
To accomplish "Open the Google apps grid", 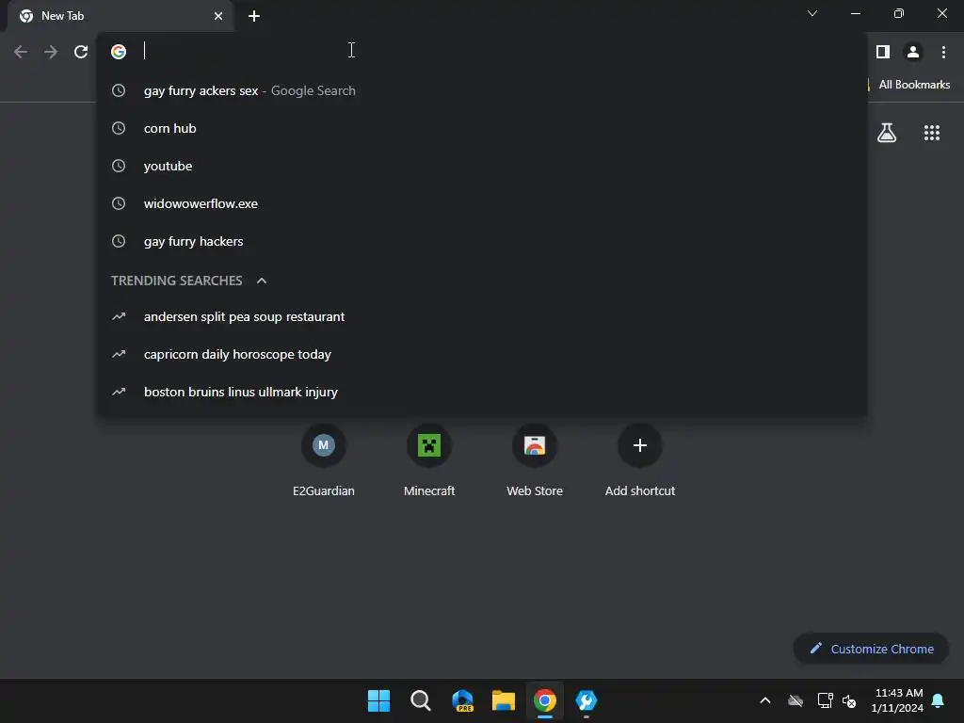I will point(932,133).
